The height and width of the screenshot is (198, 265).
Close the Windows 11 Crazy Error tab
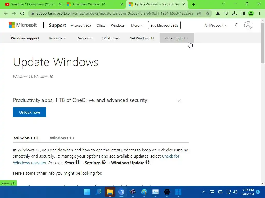click(x=60, y=4)
